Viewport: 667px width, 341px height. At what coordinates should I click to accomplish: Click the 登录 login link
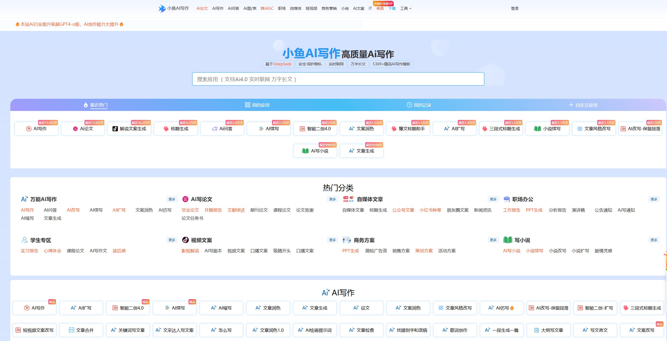515,8
